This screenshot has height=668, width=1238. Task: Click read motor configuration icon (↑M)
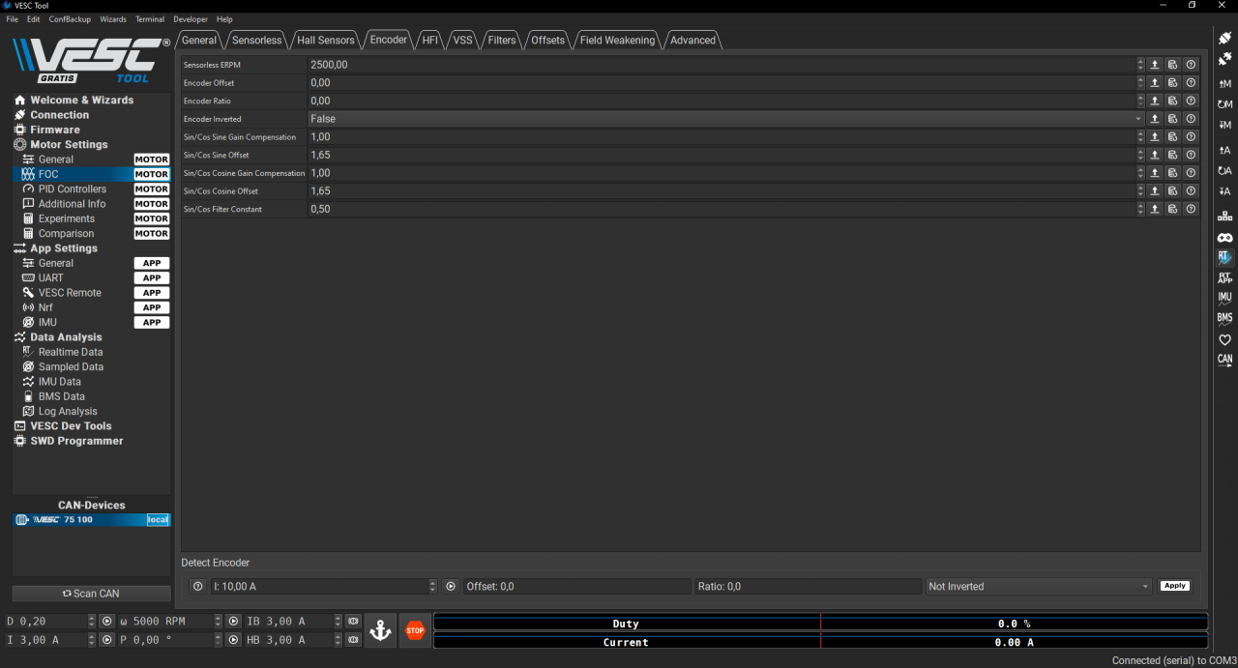tap(1224, 84)
